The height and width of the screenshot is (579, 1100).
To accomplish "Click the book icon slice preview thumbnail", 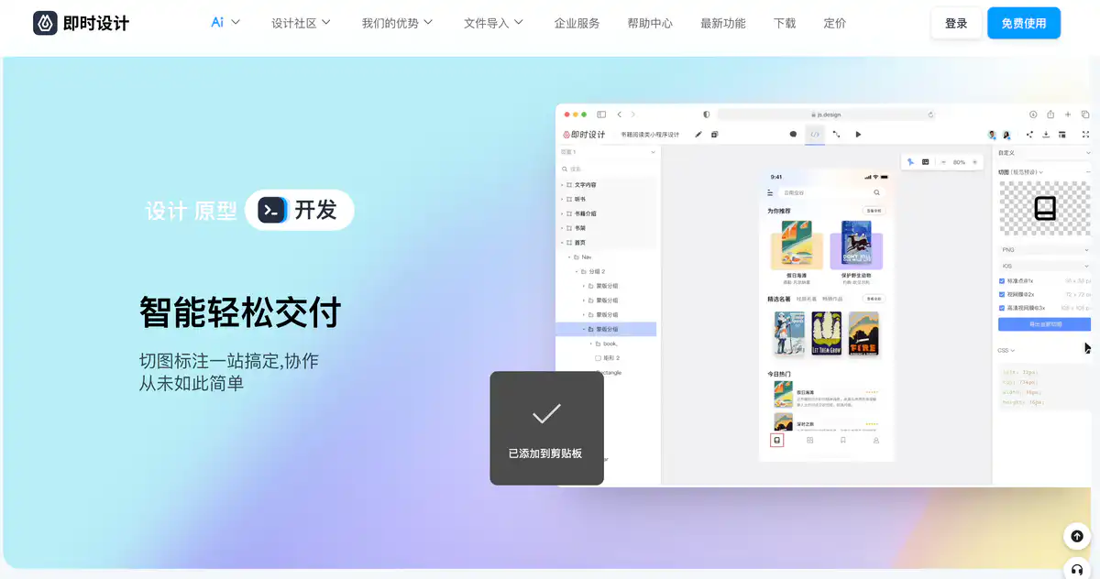I will coord(1045,209).
